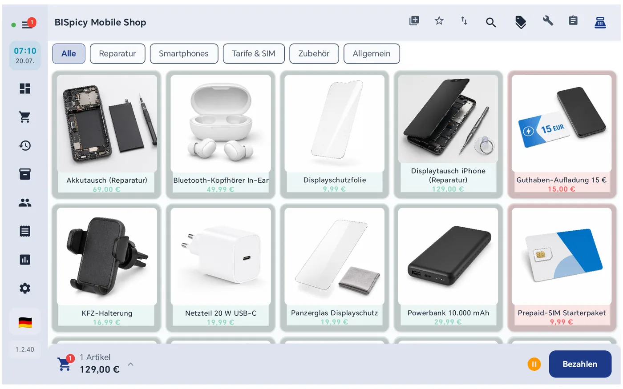The image size is (623, 389).
Task: Open the hamburger menu with notification badge
Action: (x=28, y=24)
